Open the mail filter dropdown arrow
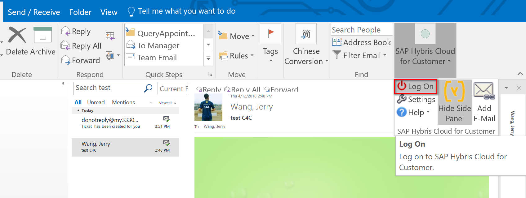Screen dimensions: 526x198 151,102
